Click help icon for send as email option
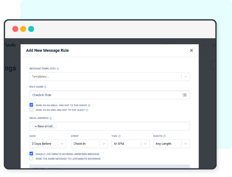The height and width of the screenshot is (177, 232). tap(89, 105)
